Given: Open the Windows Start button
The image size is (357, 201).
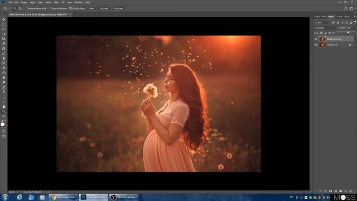Looking at the screenshot, I should [5, 197].
